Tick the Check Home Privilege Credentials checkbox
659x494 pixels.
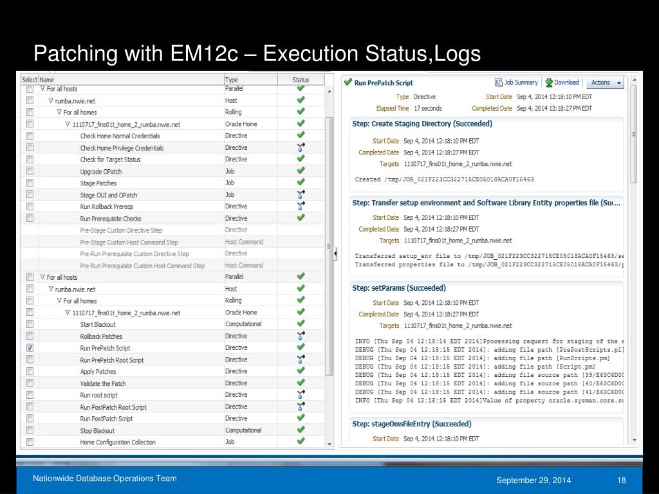pyautogui.click(x=30, y=147)
